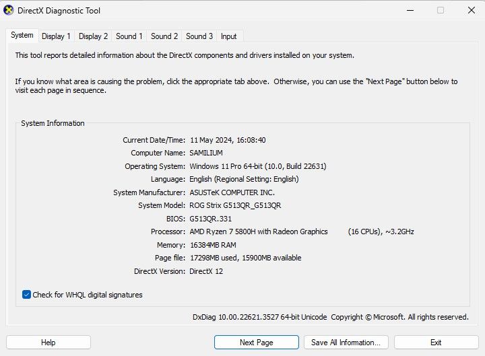
Task: Open the Display 1 tab
Action: [x=56, y=36]
